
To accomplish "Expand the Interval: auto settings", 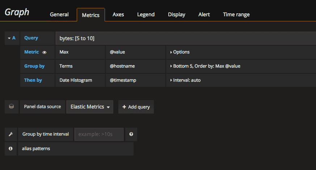I will (185, 80).
